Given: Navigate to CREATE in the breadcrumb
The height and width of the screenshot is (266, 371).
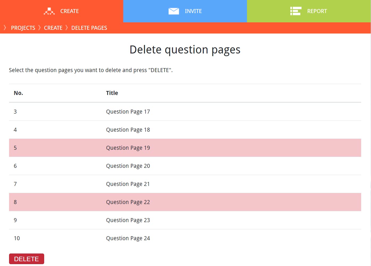Looking at the screenshot, I should coord(53,28).
